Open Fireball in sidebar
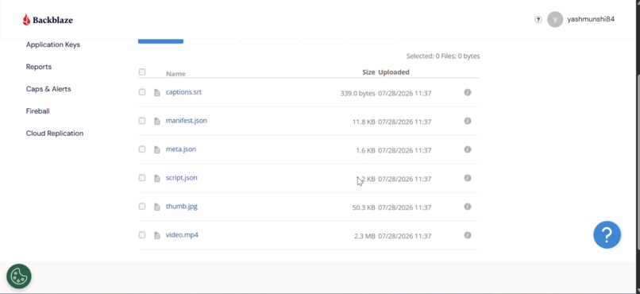Viewport: 640px width, 294px height. pos(38,111)
